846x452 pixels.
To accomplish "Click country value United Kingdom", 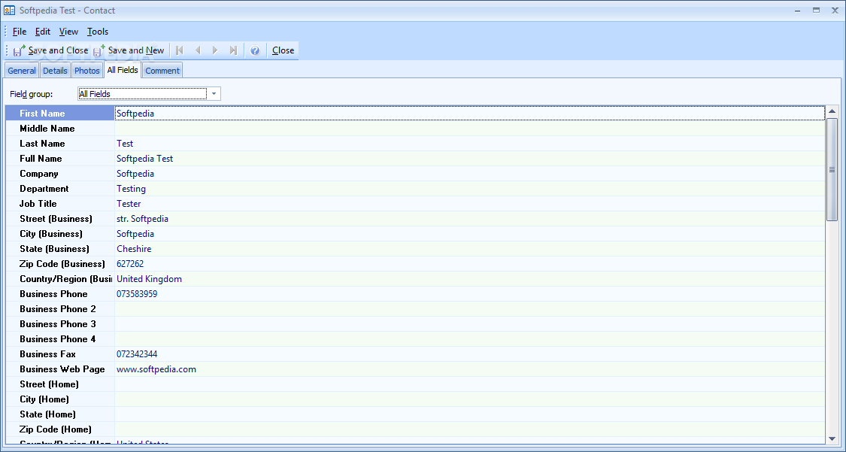I will tap(469, 279).
